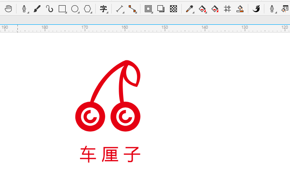Select the Color Eyedropper tool

(x=190, y=9)
